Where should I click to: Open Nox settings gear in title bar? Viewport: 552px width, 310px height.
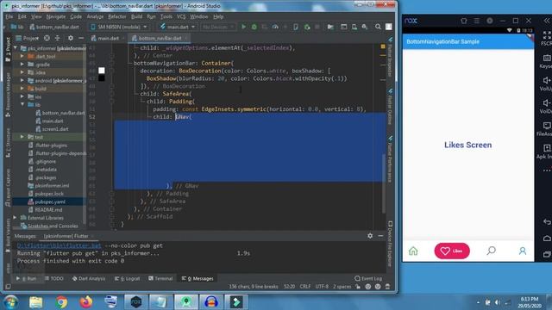tap(490, 21)
